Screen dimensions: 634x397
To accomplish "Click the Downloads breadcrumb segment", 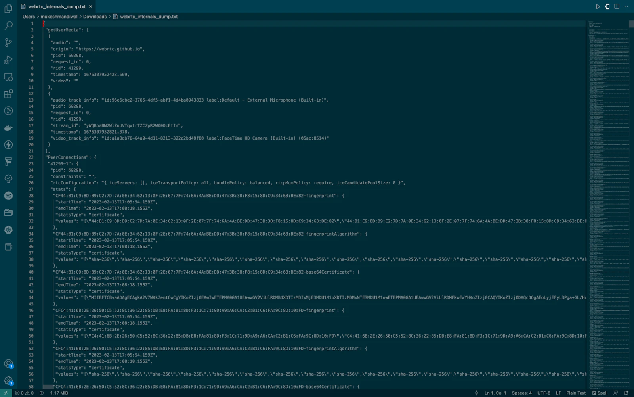I will [95, 17].
